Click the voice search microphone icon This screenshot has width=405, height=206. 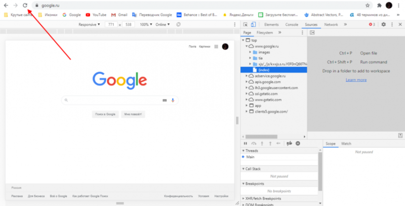(x=173, y=100)
